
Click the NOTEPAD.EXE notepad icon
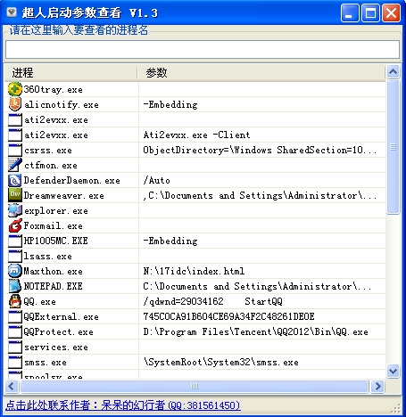(x=15, y=286)
